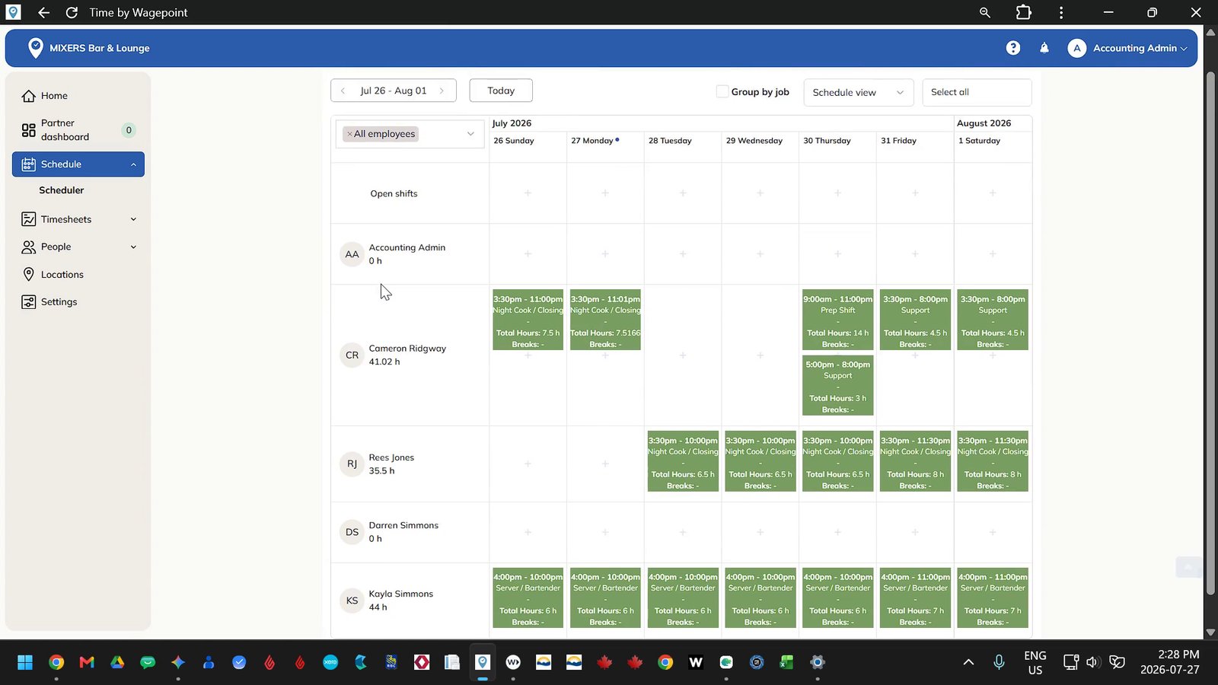Add a shift for Darren Simmons on Wednesday
1218x685 pixels.
pos(760,532)
